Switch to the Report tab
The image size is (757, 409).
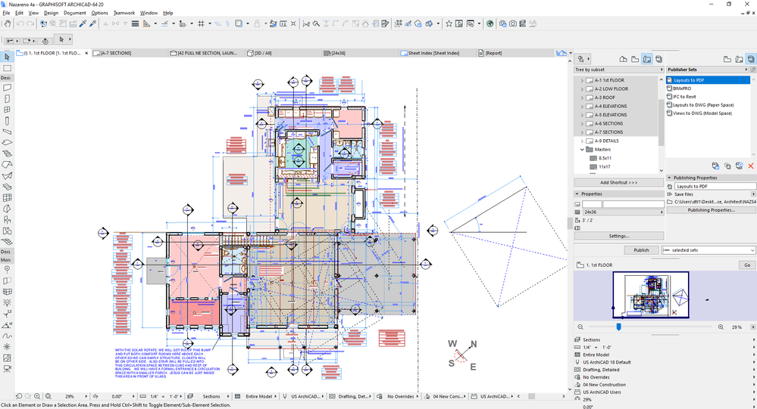(x=515, y=53)
